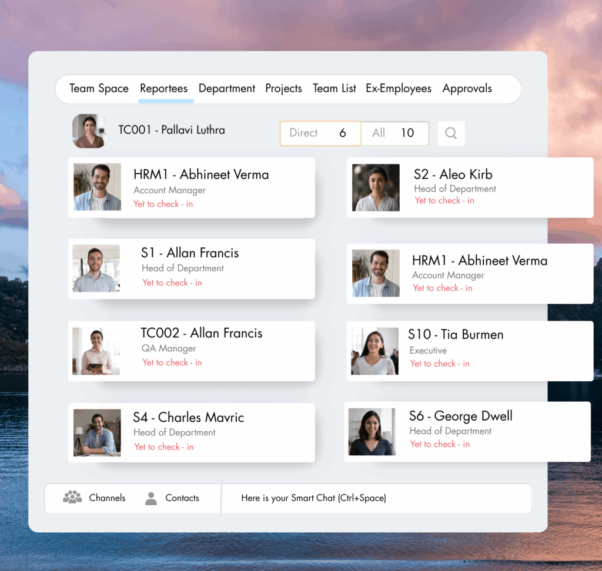This screenshot has height=571, width=602.
Task: Click Head of Department under George Dwell
Action: coord(450,431)
